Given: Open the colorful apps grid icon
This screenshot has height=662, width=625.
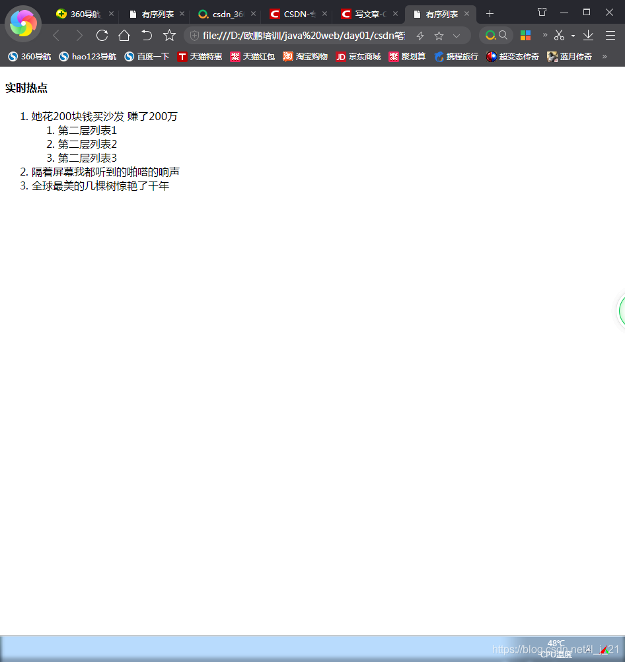Looking at the screenshot, I should [x=525, y=36].
